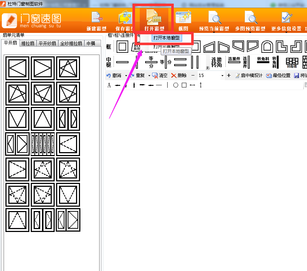This screenshot has height=271, width=307.
Task: Switch to the 平开扇 tab
Action: click(x=10, y=43)
